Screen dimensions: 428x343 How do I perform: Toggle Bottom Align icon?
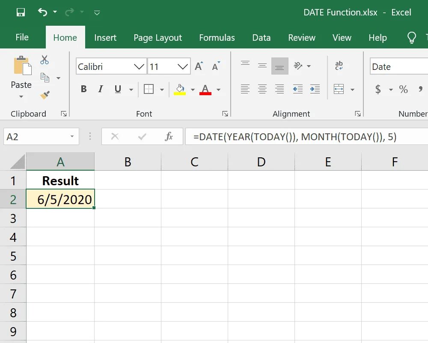[x=280, y=66]
